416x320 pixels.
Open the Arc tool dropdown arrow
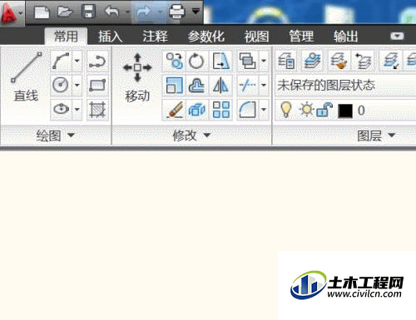tap(77, 61)
